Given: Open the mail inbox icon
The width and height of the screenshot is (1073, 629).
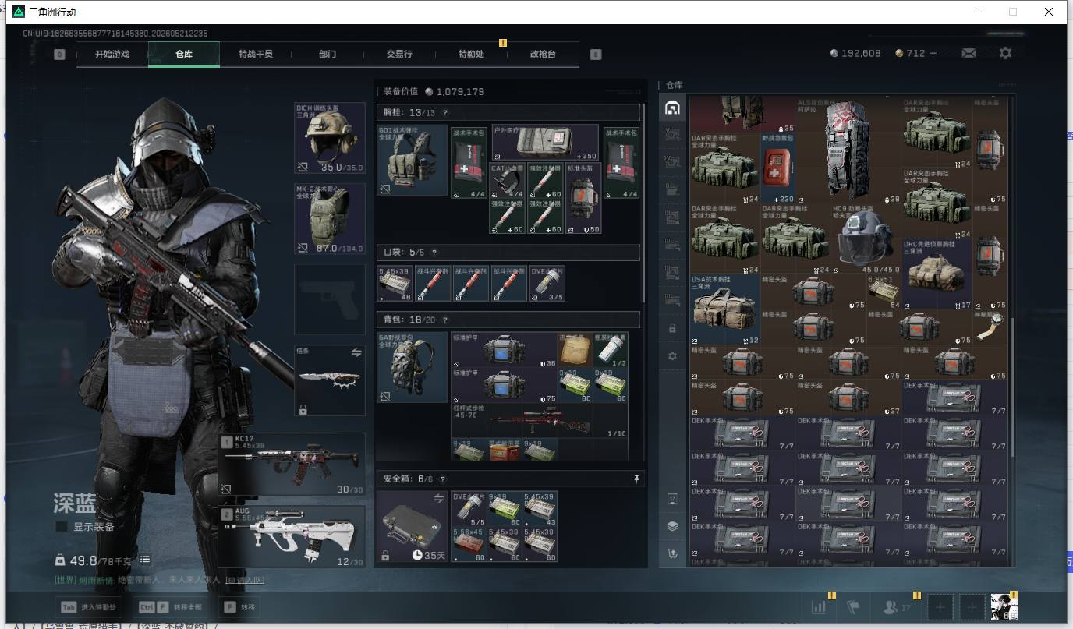Looking at the screenshot, I should pos(969,53).
